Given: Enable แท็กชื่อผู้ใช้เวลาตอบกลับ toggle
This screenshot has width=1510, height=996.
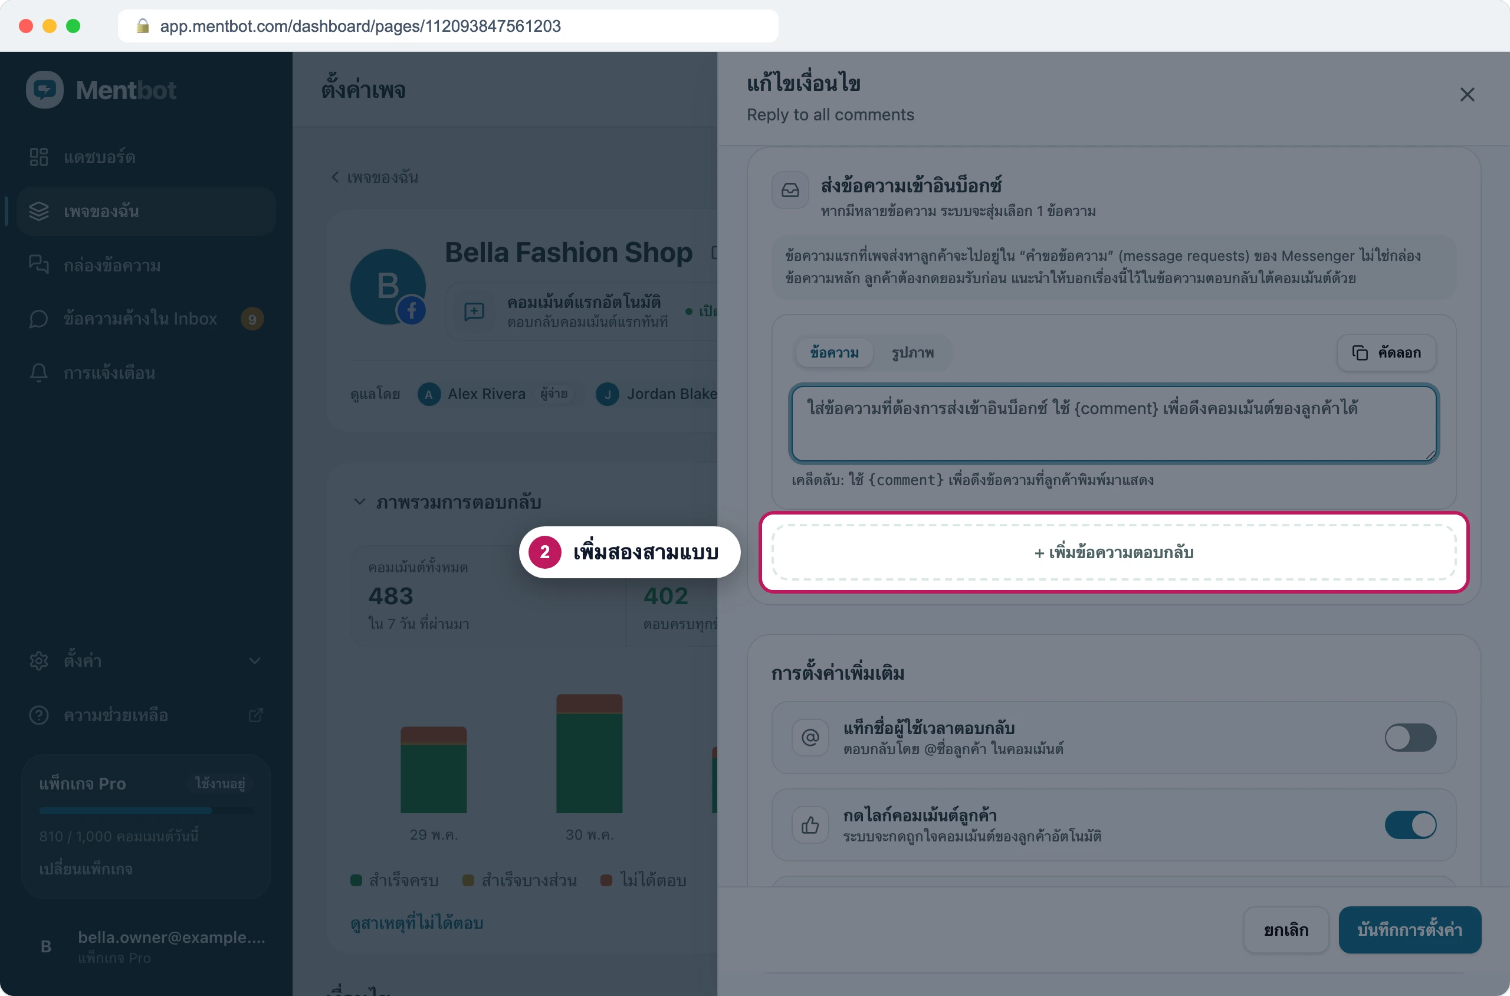Looking at the screenshot, I should 1410,738.
